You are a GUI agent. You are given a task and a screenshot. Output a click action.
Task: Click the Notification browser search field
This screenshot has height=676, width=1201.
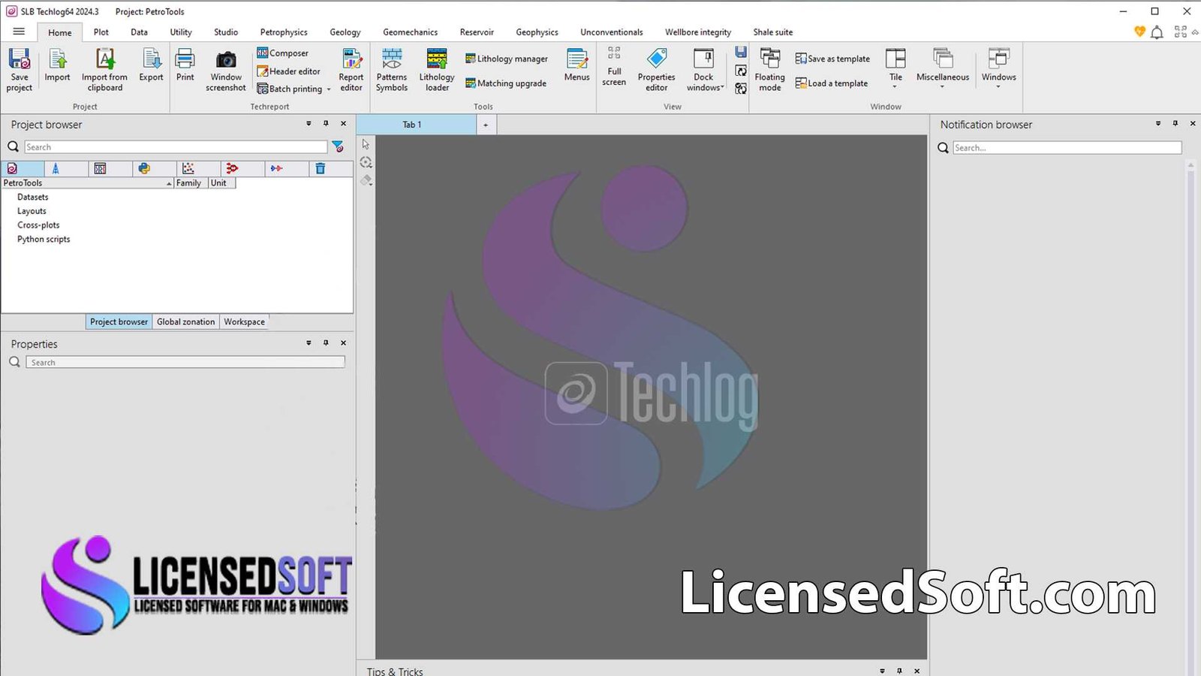pyautogui.click(x=1067, y=148)
